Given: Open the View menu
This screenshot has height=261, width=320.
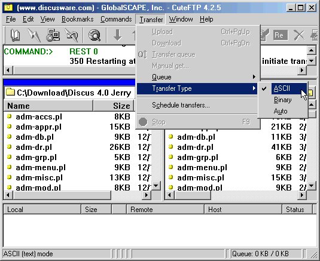Looking at the screenshot, I should click(47, 19).
